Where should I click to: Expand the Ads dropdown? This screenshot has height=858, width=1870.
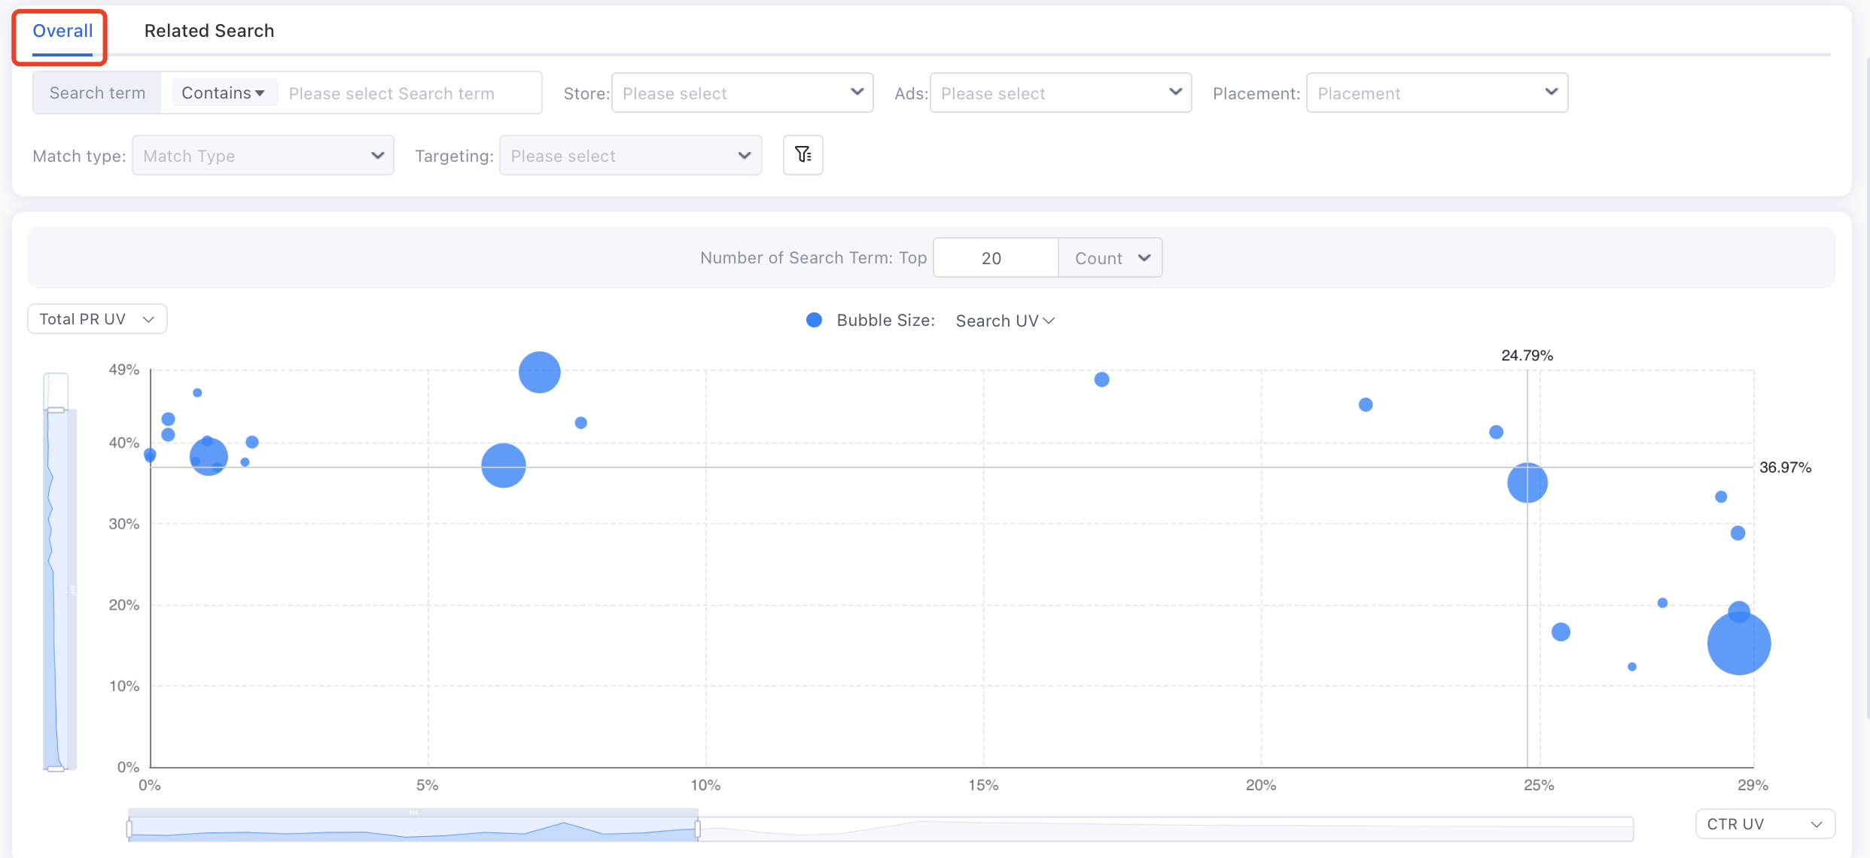[1061, 93]
